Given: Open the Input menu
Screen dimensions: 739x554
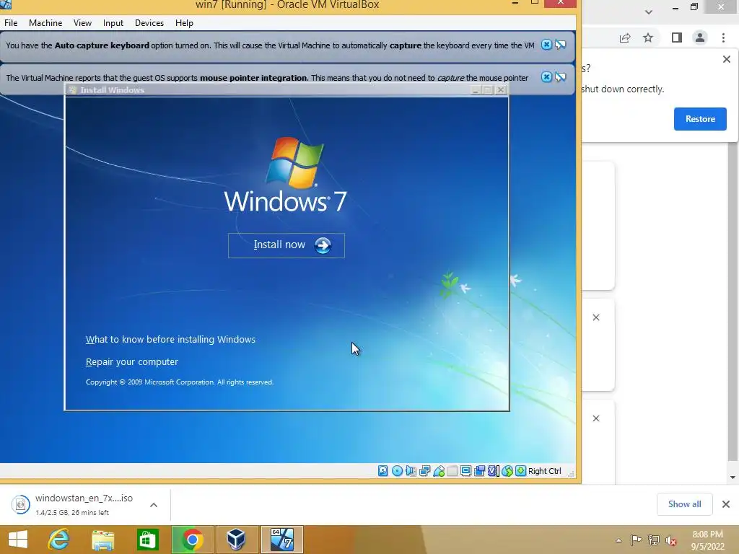Looking at the screenshot, I should coord(113,22).
